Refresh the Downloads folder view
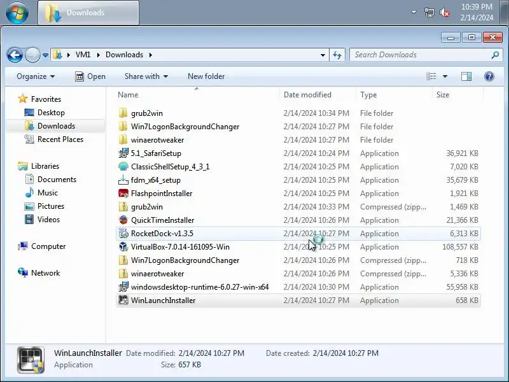 tap(337, 55)
